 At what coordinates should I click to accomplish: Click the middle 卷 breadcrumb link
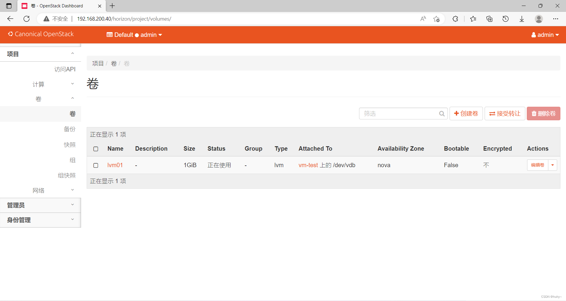click(x=114, y=63)
